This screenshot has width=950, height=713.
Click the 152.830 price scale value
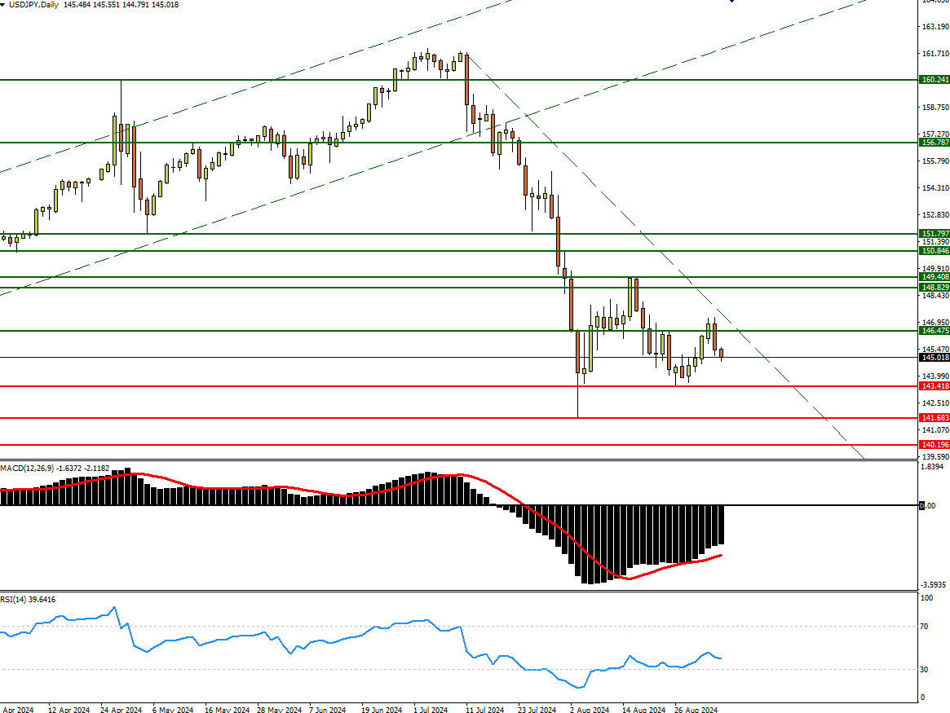pyautogui.click(x=935, y=215)
